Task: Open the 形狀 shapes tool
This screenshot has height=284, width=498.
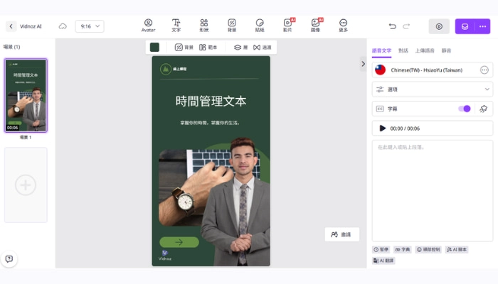Action: (204, 26)
